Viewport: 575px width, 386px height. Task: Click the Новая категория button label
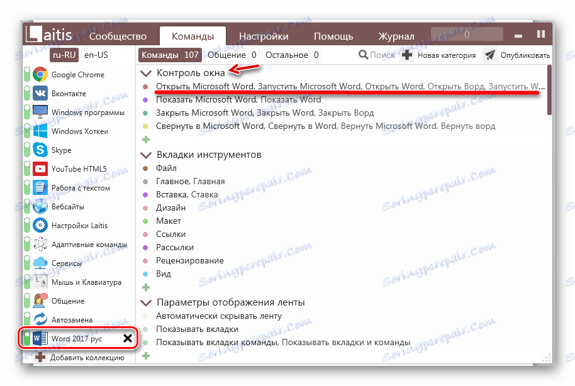click(x=447, y=55)
